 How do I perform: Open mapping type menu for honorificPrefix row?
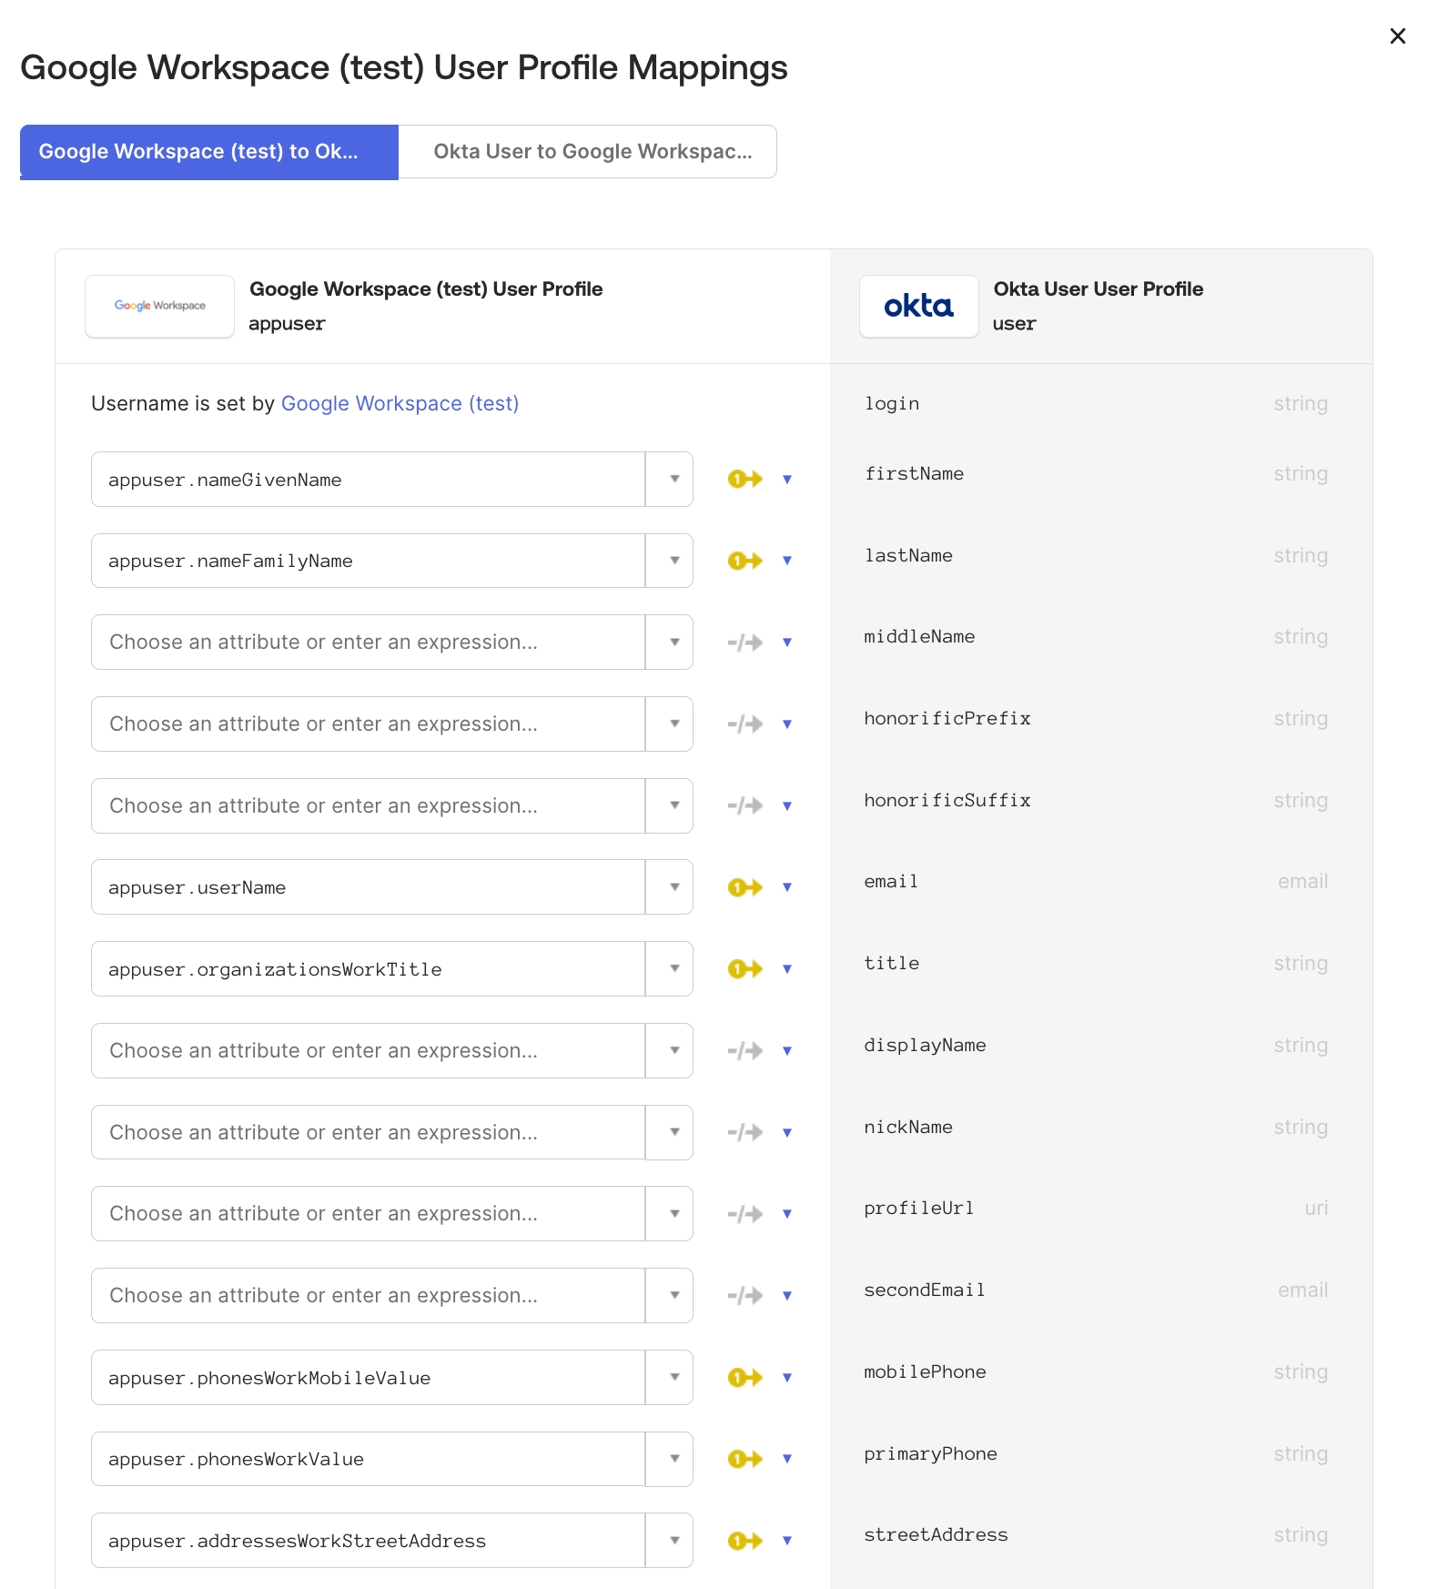[x=787, y=724]
